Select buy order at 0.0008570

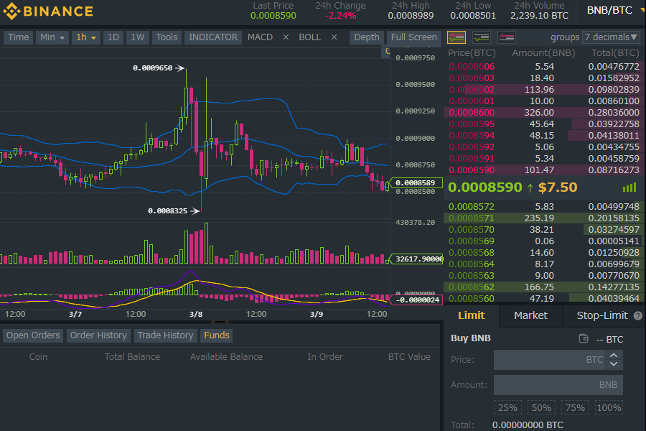click(543, 230)
